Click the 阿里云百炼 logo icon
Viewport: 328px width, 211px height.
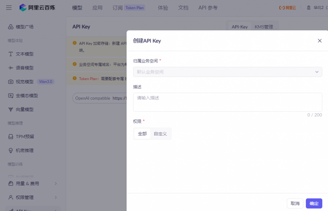(x=23, y=8)
